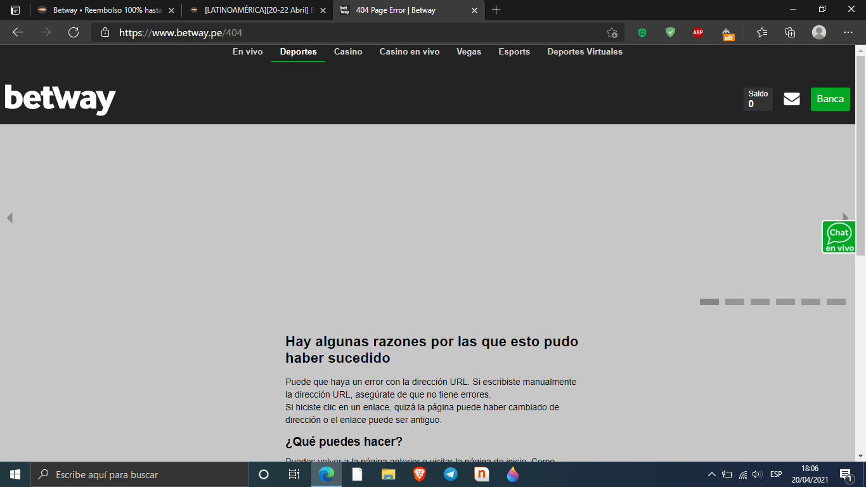
Task: Open the volume control icon
Action: [x=757, y=474]
